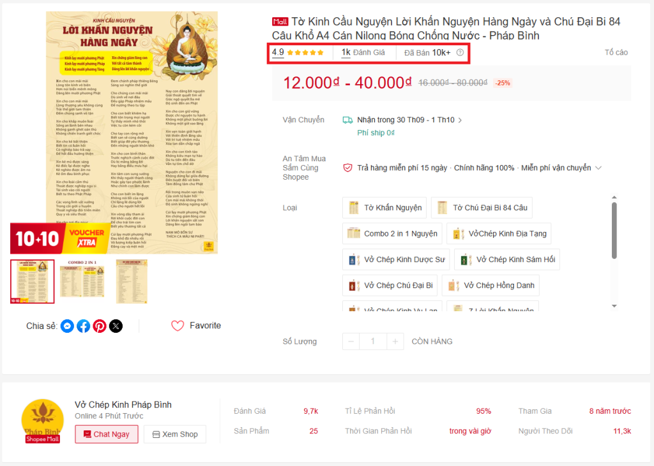Click the heart Favorite icon

pyautogui.click(x=178, y=326)
